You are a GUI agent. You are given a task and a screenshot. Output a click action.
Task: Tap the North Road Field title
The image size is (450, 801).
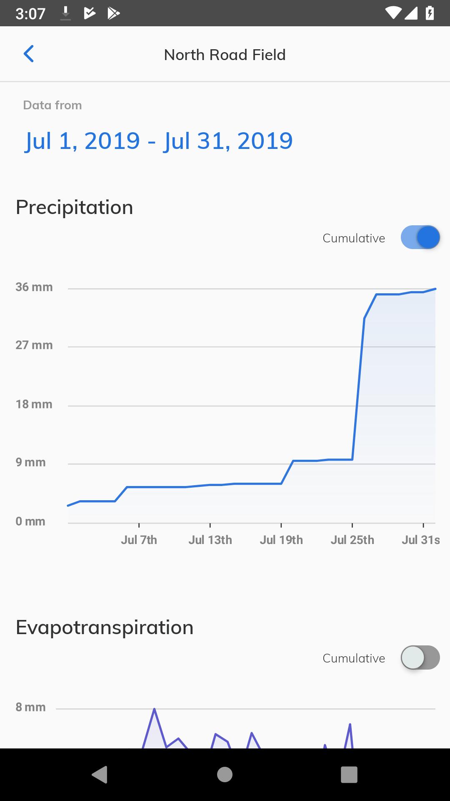coord(225,55)
